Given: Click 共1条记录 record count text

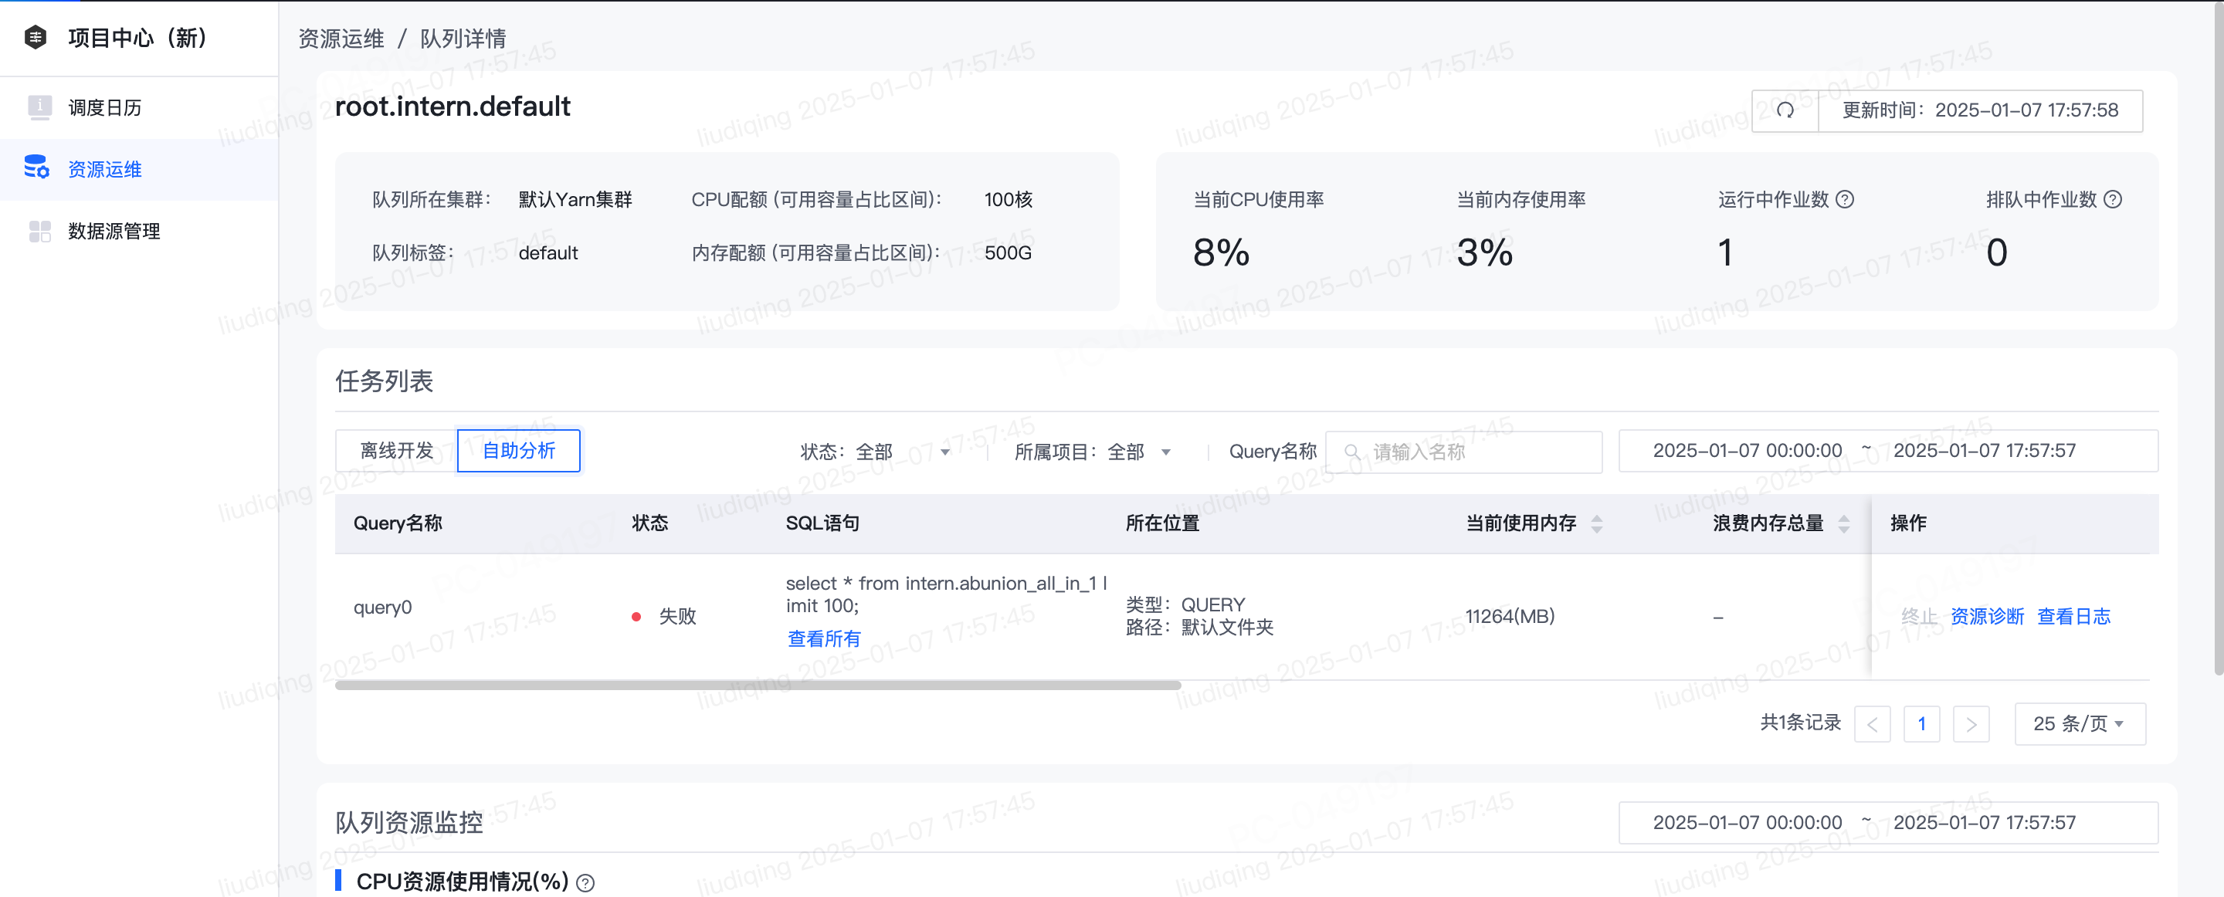Looking at the screenshot, I should pos(1800,723).
